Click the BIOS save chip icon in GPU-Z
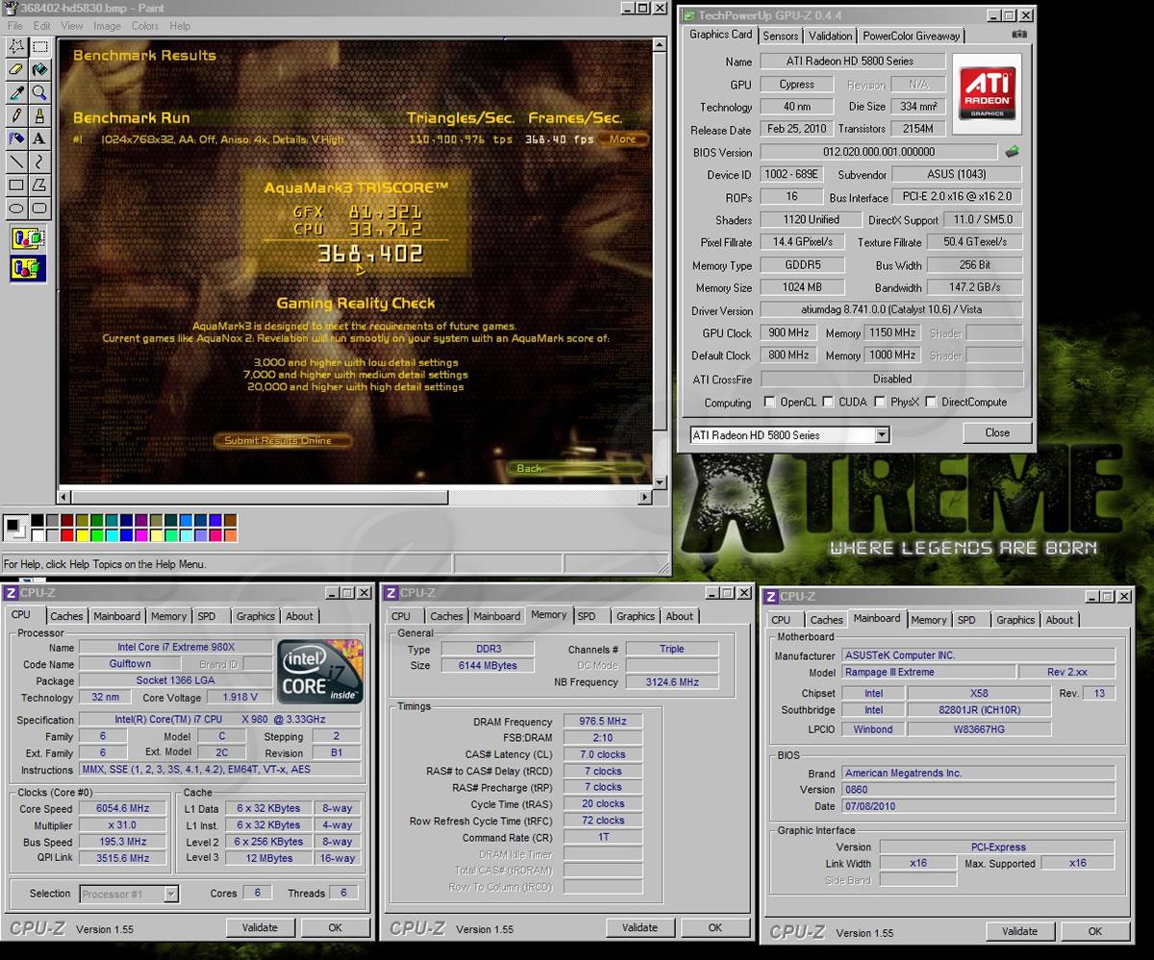This screenshot has width=1154, height=960. (x=1012, y=152)
